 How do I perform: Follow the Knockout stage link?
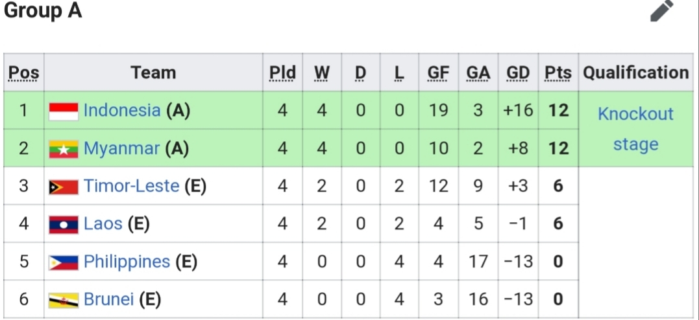(x=635, y=129)
